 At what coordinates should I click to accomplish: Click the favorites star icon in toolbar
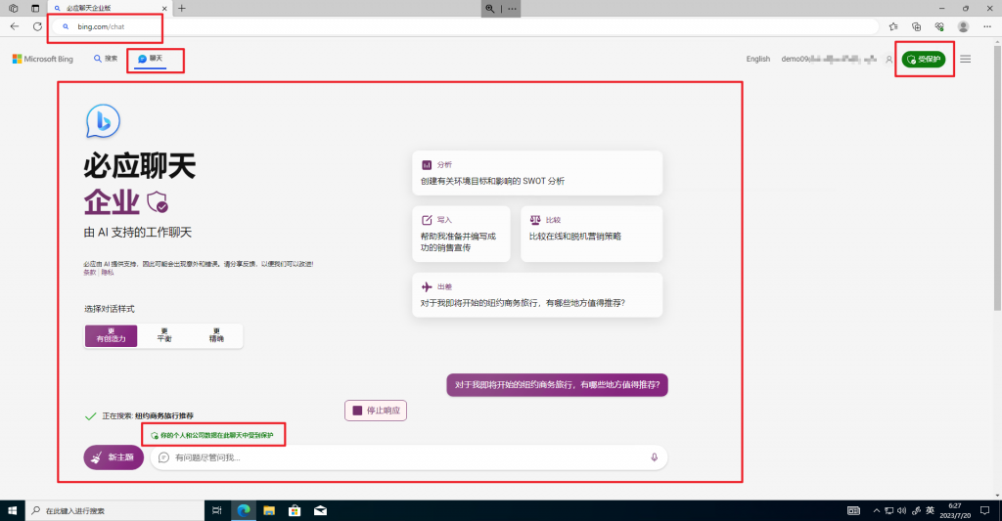tap(893, 26)
